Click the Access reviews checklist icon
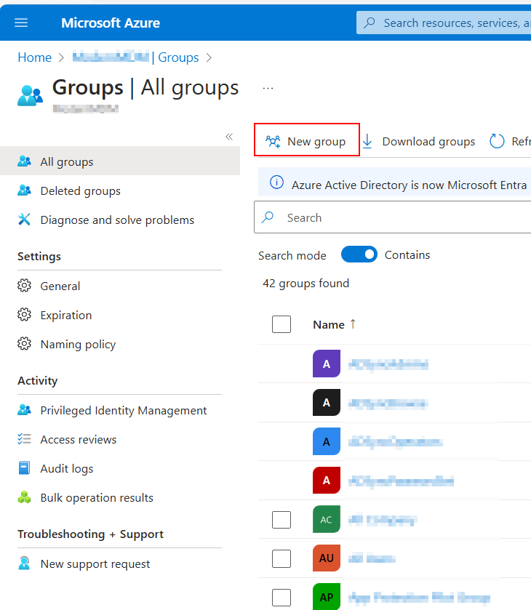 tap(25, 439)
